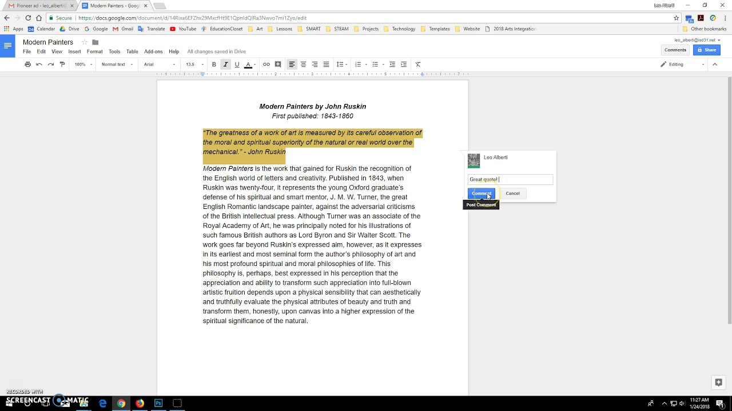Screen dimensions: 732x411
Task: Decrease the paragraph indent
Action: pos(392,65)
